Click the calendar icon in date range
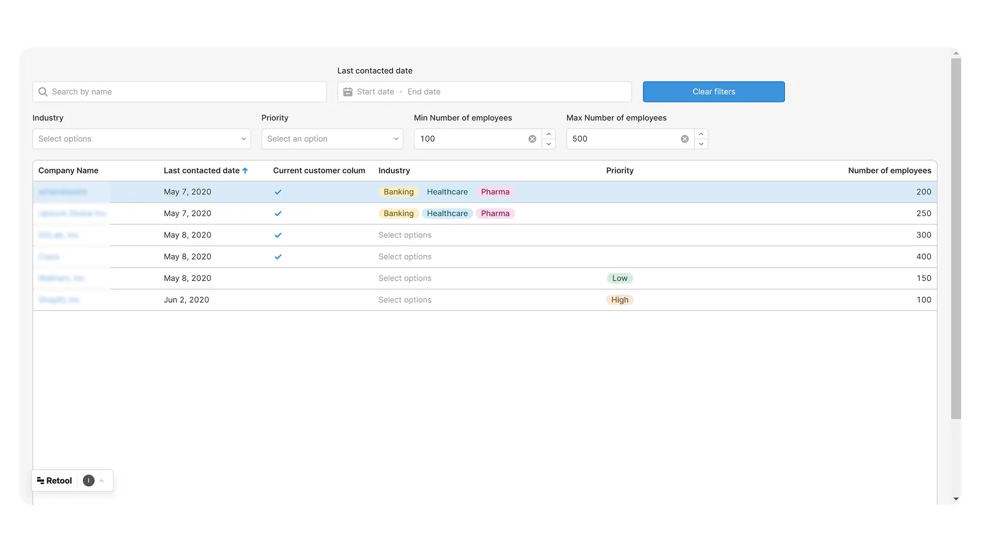Screen dimensions: 981x552 point(348,92)
